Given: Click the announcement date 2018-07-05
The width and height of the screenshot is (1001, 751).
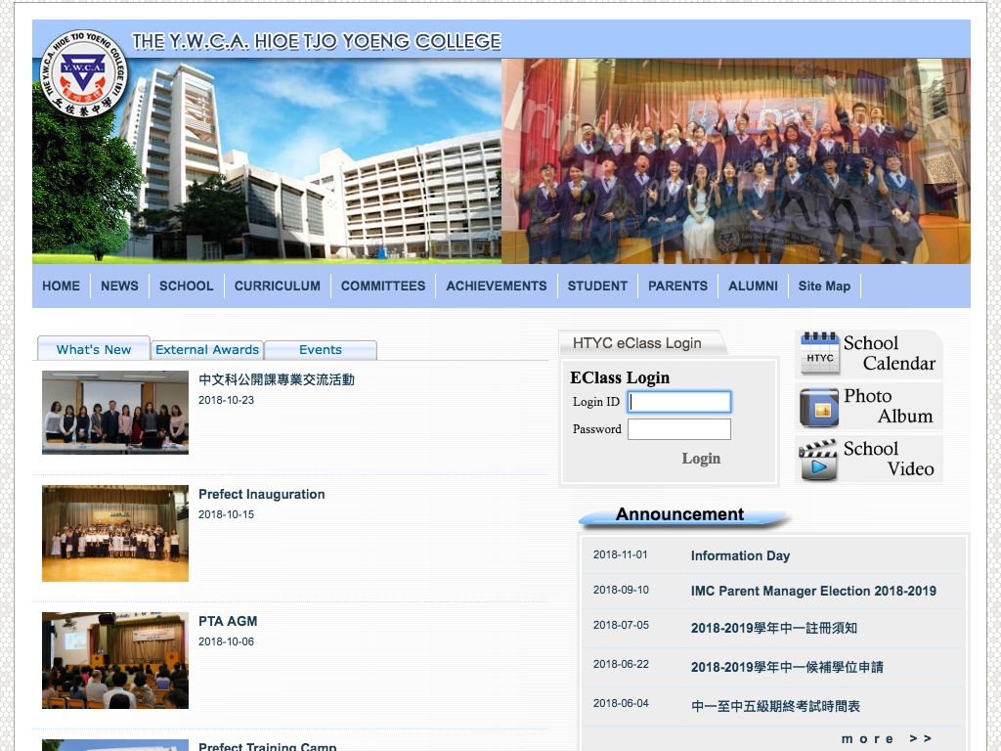Looking at the screenshot, I should [x=621, y=625].
